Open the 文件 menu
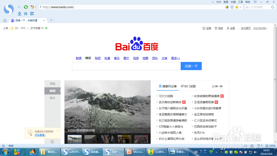 coord(219,2)
